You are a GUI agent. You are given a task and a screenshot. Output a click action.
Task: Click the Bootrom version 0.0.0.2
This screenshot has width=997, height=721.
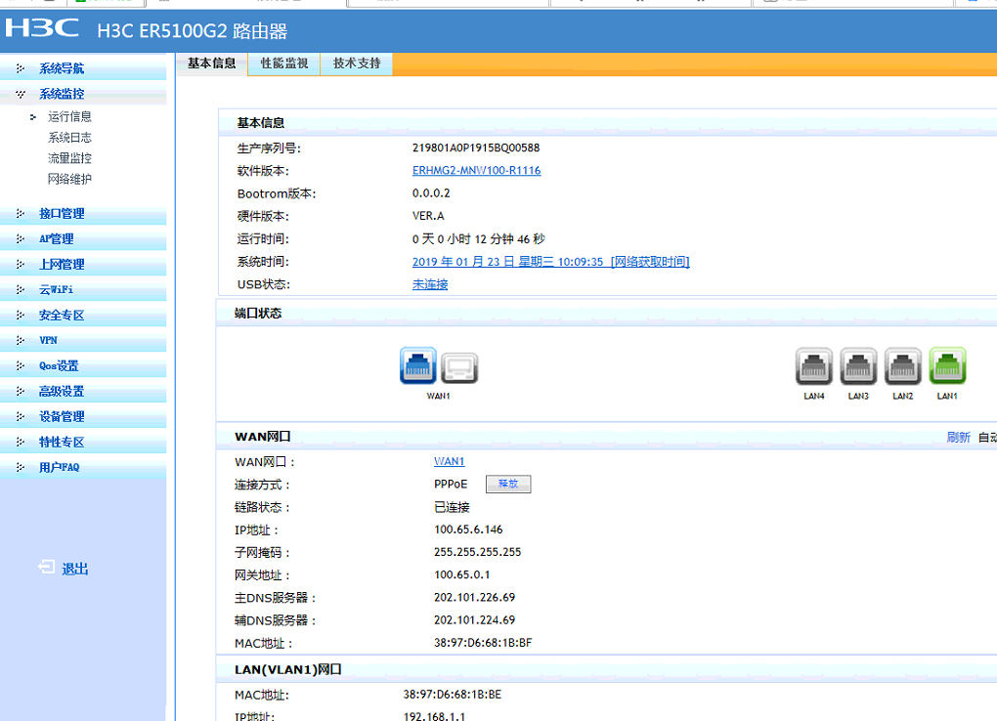(x=430, y=193)
